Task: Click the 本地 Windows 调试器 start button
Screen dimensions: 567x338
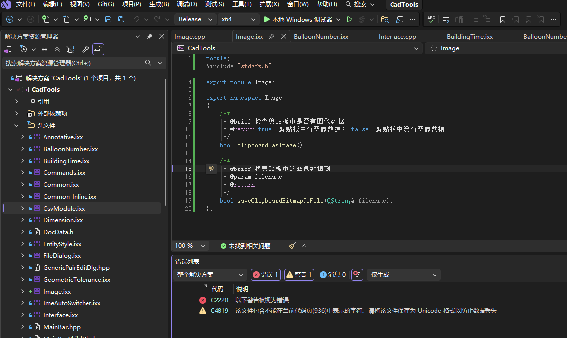Action: coord(298,19)
